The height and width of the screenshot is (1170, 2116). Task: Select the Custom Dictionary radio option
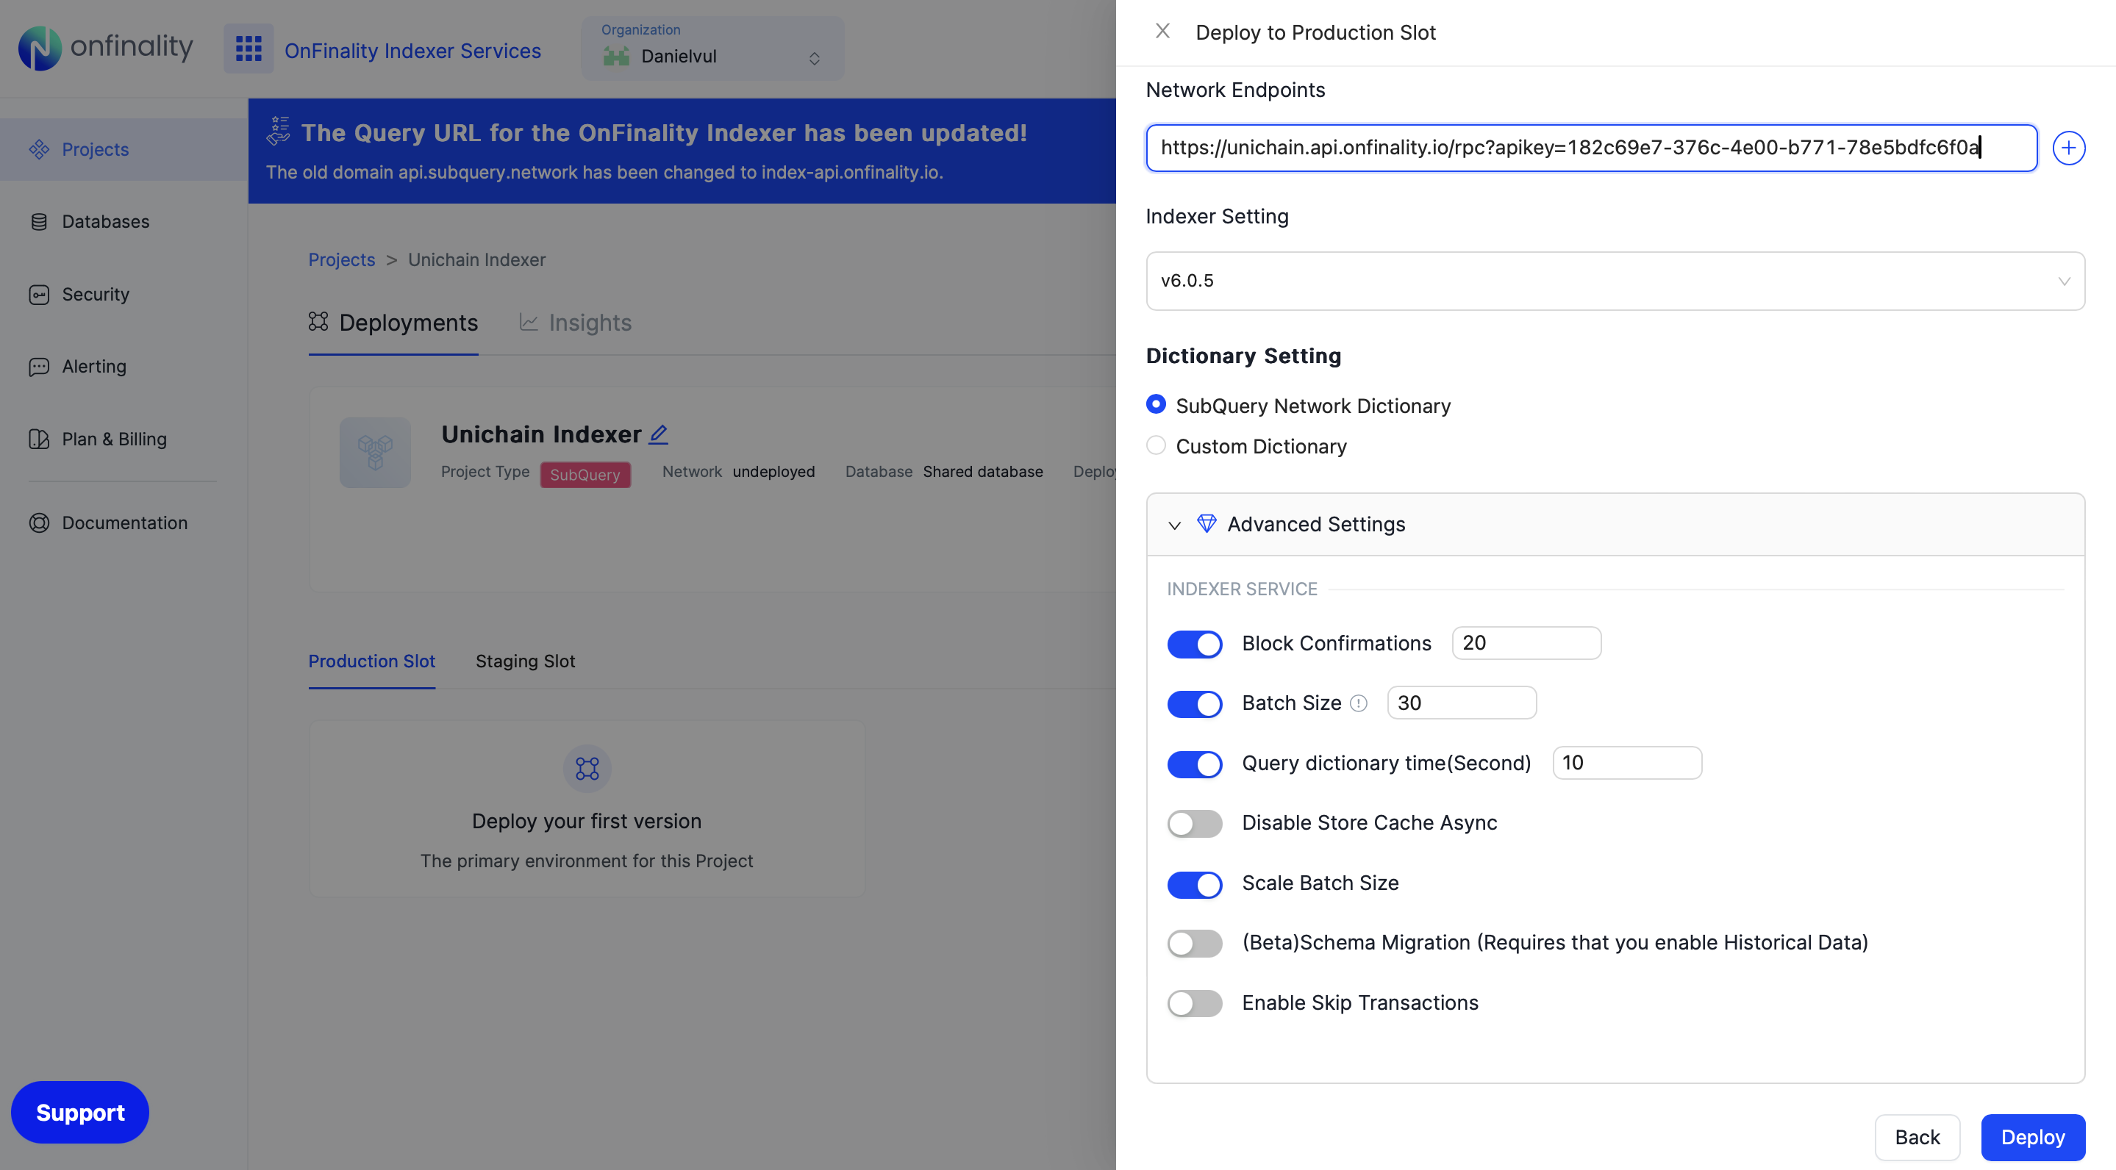point(1156,446)
